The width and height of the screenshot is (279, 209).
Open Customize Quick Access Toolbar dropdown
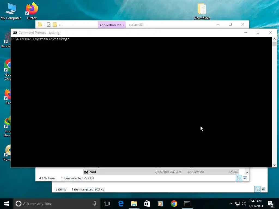click(x=60, y=25)
